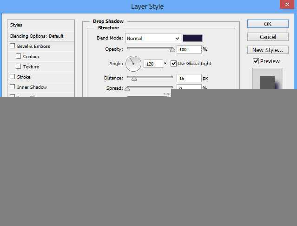Select the Styles list header
297x226 pixels.
pyautogui.click(x=41, y=25)
